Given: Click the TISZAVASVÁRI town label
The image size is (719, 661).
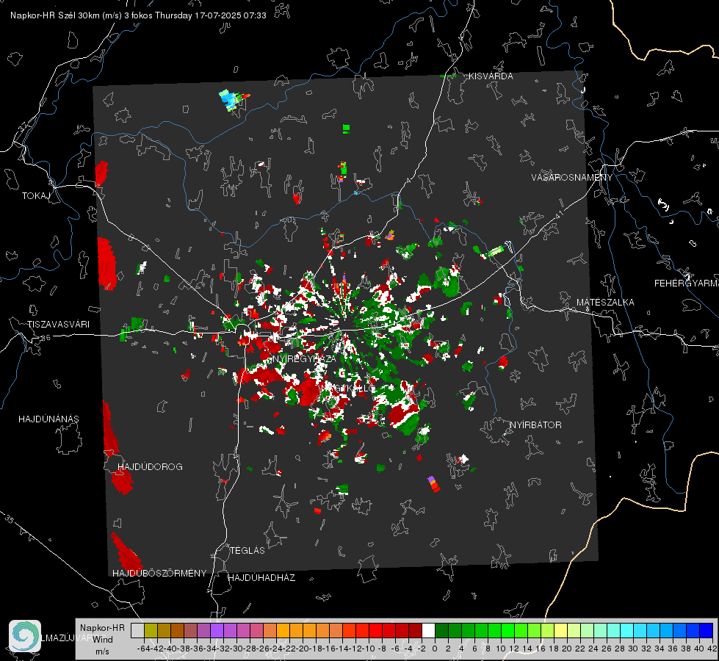Looking at the screenshot, I should coord(58,325).
